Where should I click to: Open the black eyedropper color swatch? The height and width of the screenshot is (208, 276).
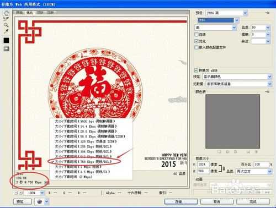click(x=6, y=40)
